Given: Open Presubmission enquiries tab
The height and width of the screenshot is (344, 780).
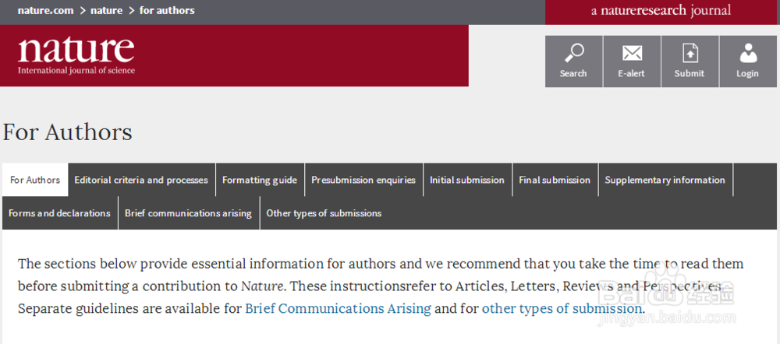Looking at the screenshot, I should click(363, 180).
